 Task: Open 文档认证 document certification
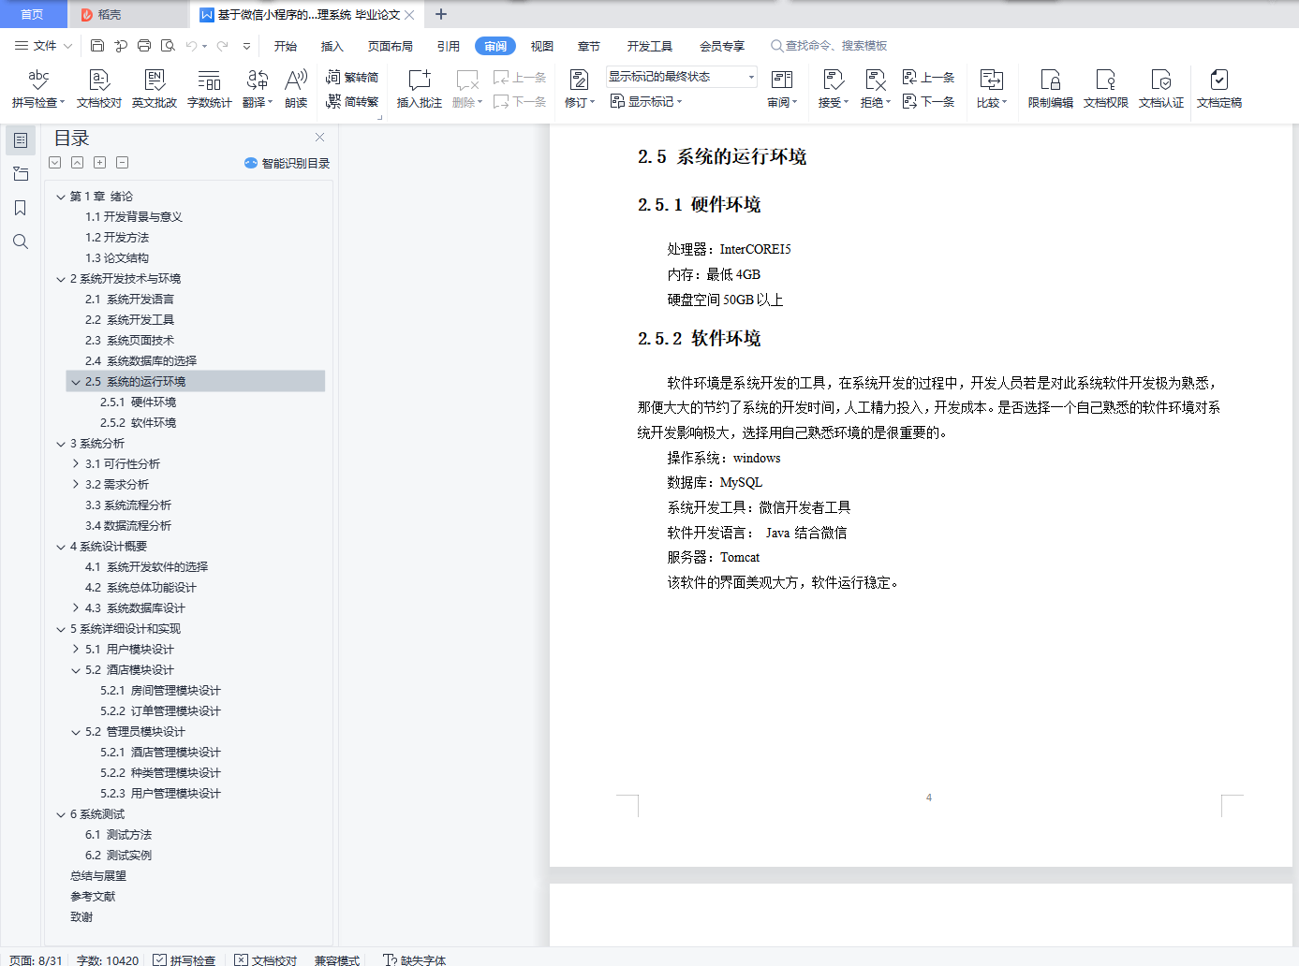coord(1161,89)
